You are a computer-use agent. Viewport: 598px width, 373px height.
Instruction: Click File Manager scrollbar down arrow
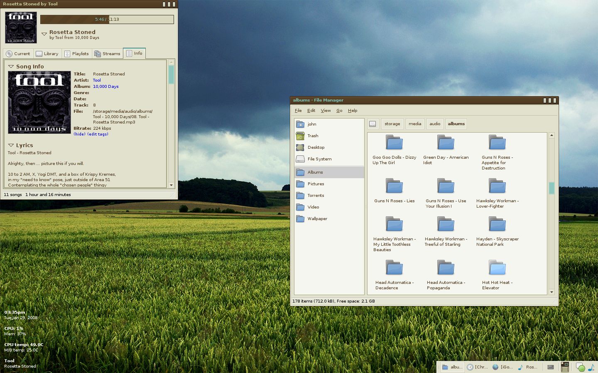click(551, 292)
